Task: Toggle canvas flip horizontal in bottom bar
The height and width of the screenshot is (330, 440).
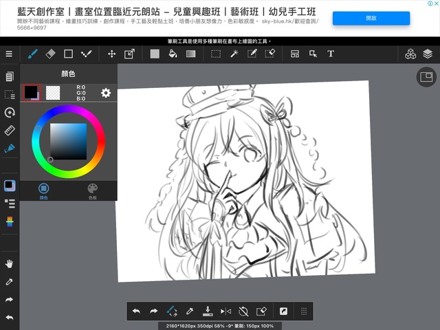Action: [225, 311]
